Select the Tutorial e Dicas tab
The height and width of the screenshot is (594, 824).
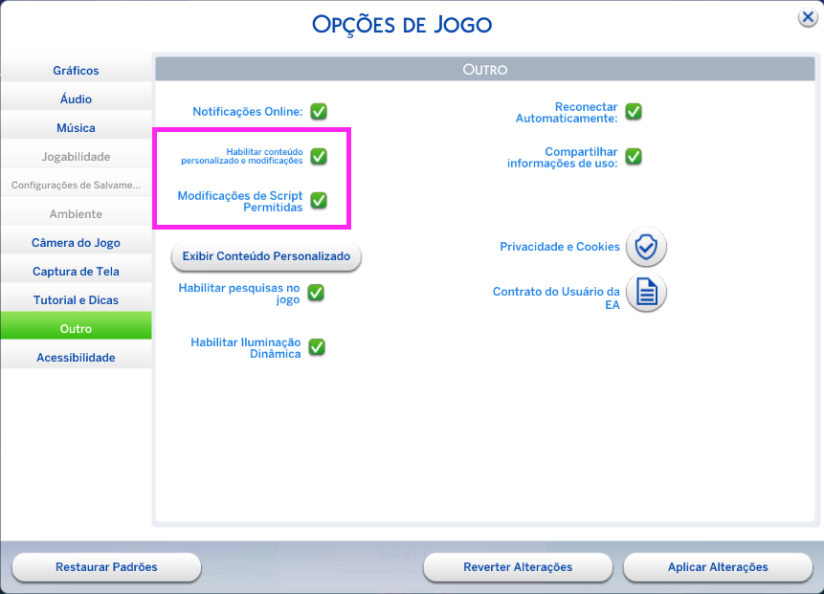(x=77, y=300)
